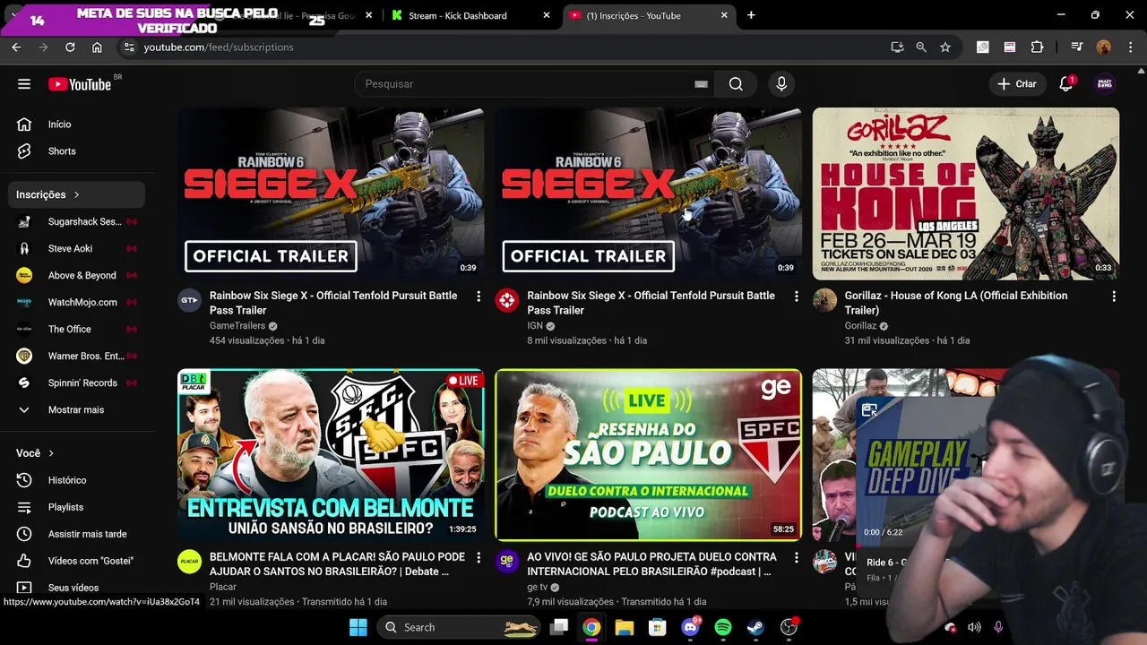Play the Entrevista com Belmonte thumbnail
Screen dimensions: 1147x645
(331, 455)
